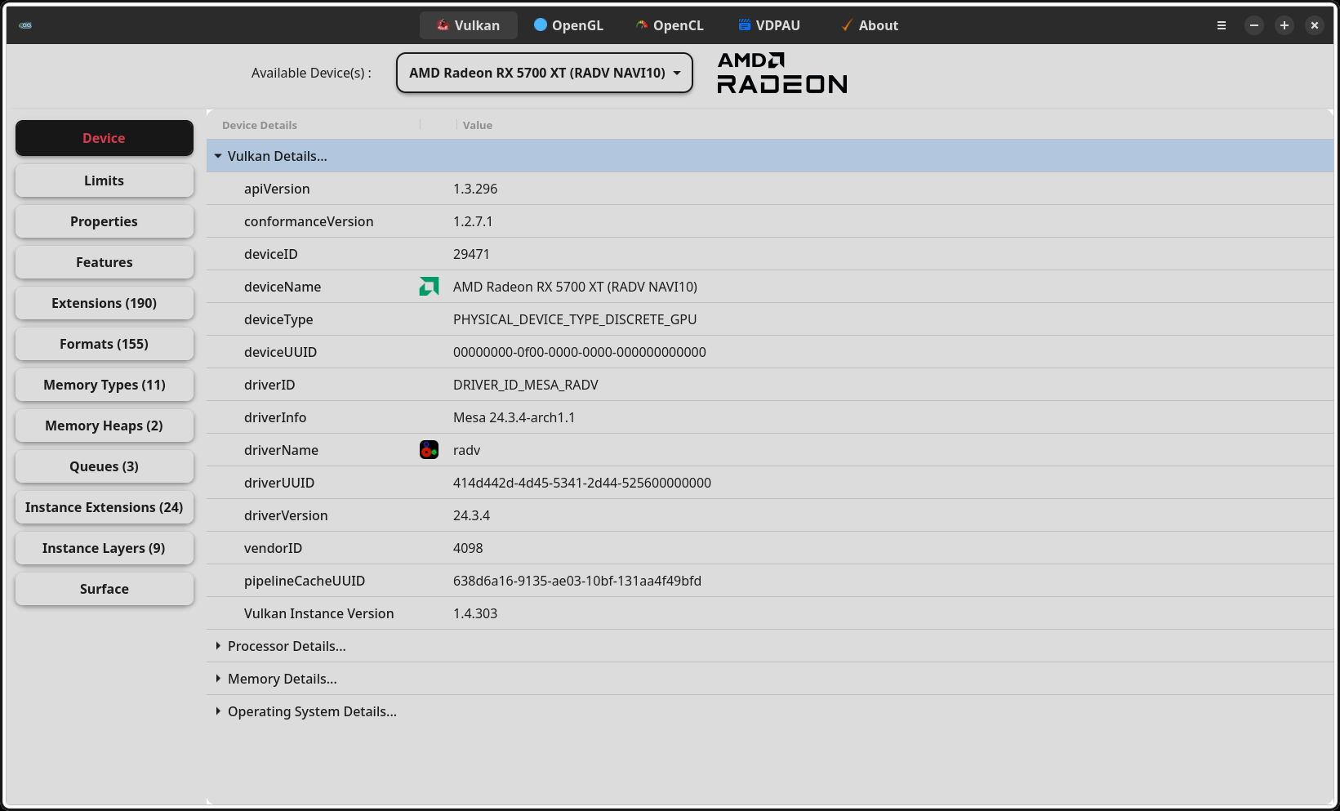Click the plus zoom button in the titlebar
Screen dimensions: 1340x811
(x=1284, y=25)
